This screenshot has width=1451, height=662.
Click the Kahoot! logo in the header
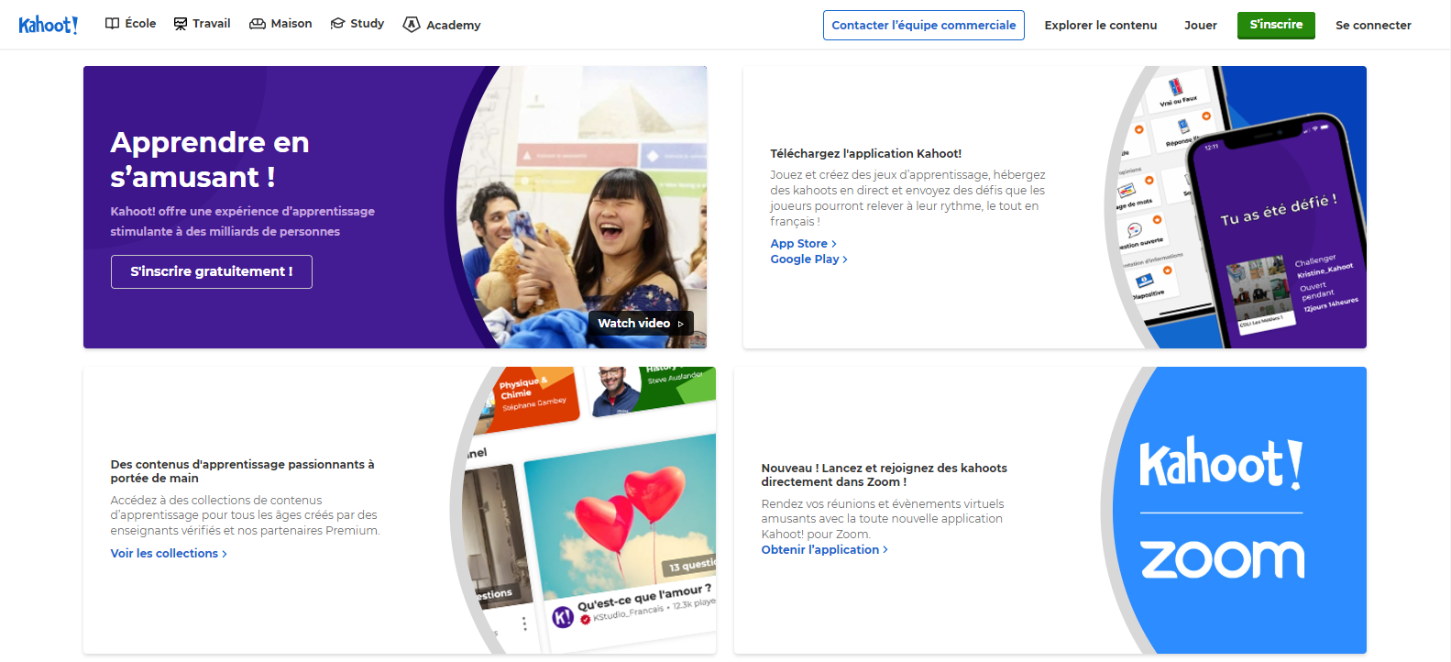click(x=48, y=25)
